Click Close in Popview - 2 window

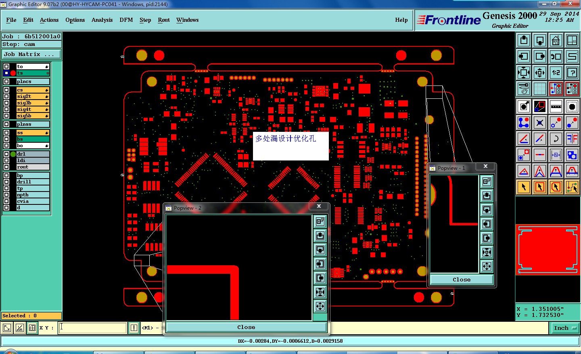pos(246,327)
